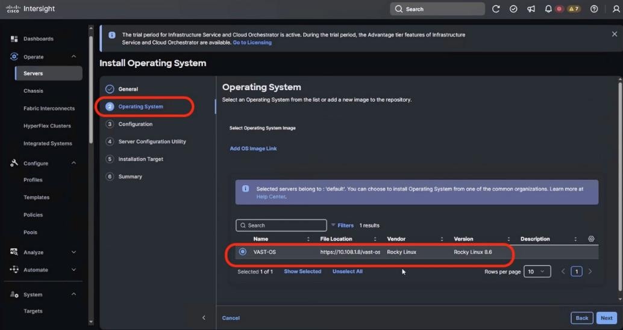Screen dimensions: 623x330
Task: Click the Operate sidebar icon
Action: pos(14,57)
